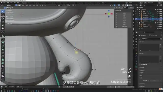Switch to vertex select mode
163x92 pixels.
16,5
